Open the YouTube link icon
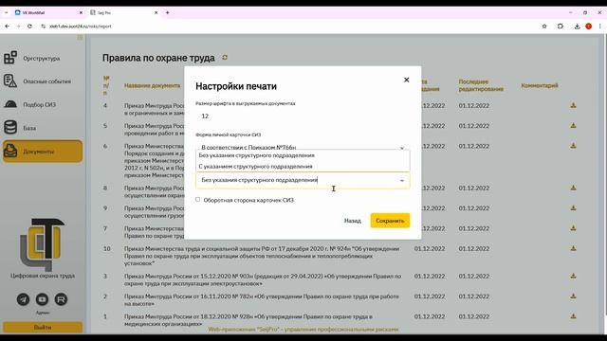The width and height of the screenshot is (607, 341). [42, 299]
